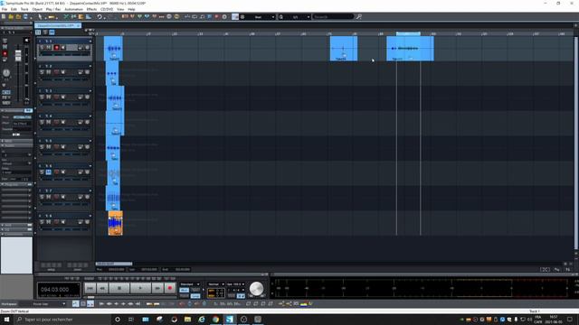Image resolution: width=579 pixels, height=325 pixels.
Task: Adjust the track editor volume fader
Action: click(18, 55)
